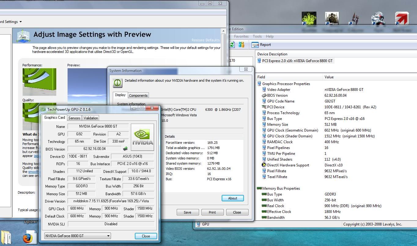Select the Bus Width 256-bit row

pos(336,200)
